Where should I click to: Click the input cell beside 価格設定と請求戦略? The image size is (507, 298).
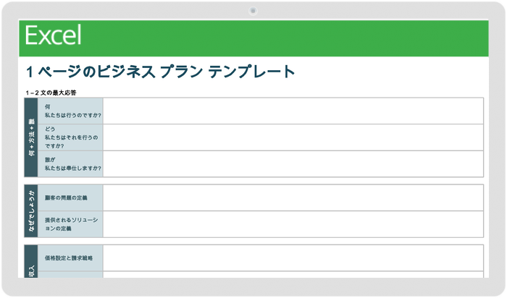click(x=293, y=257)
